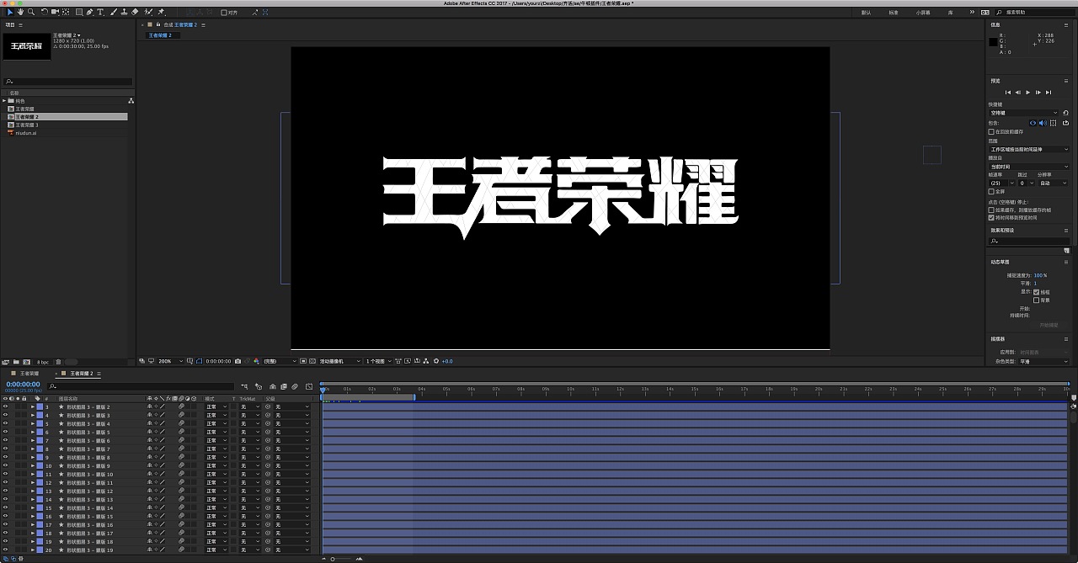Open the Graph Editor icon in timeline
Image resolution: width=1078 pixels, height=563 pixels.
310,387
